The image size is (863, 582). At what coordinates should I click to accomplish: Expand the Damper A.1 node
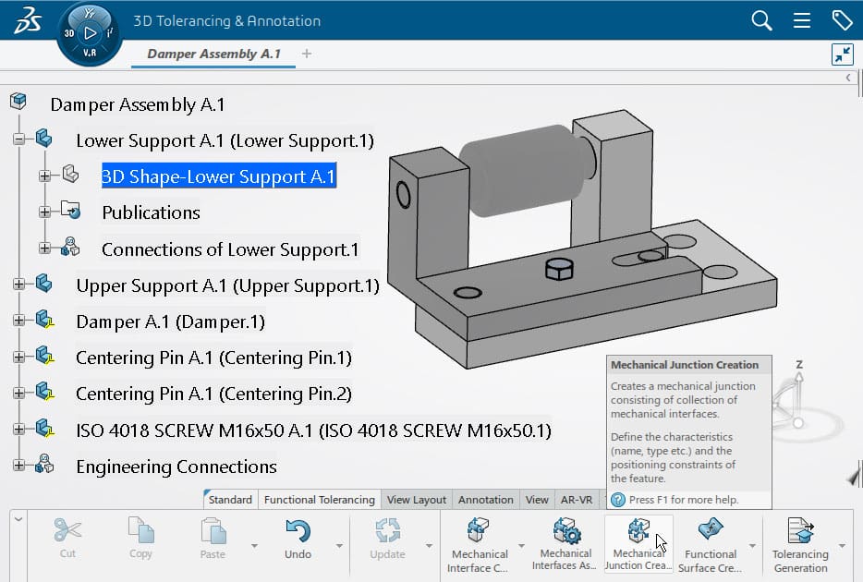click(x=19, y=321)
